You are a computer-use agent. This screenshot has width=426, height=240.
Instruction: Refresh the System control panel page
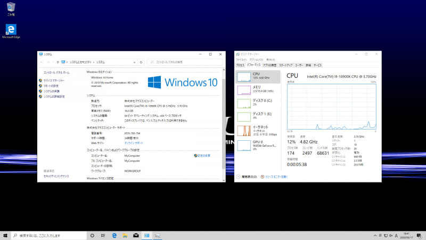click(x=141, y=62)
